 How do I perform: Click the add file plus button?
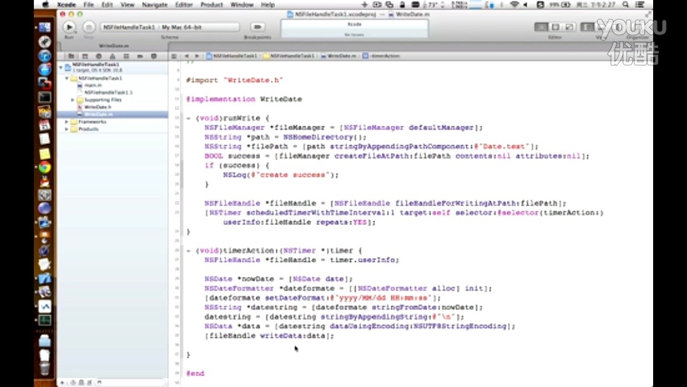tap(62, 383)
